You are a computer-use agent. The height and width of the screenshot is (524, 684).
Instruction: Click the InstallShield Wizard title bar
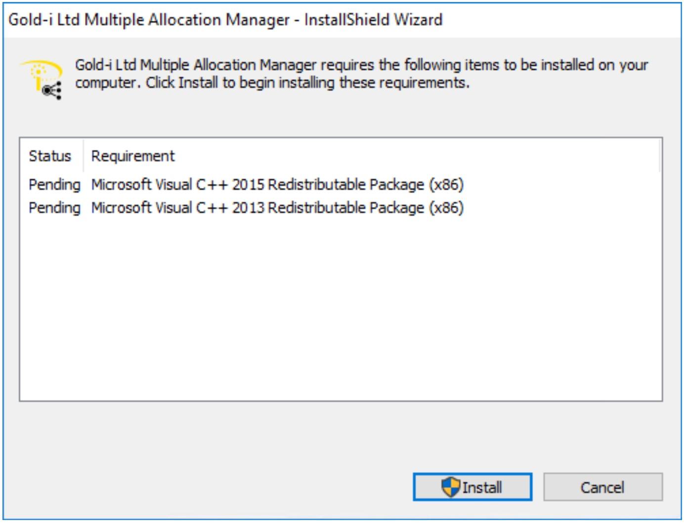[342, 20]
